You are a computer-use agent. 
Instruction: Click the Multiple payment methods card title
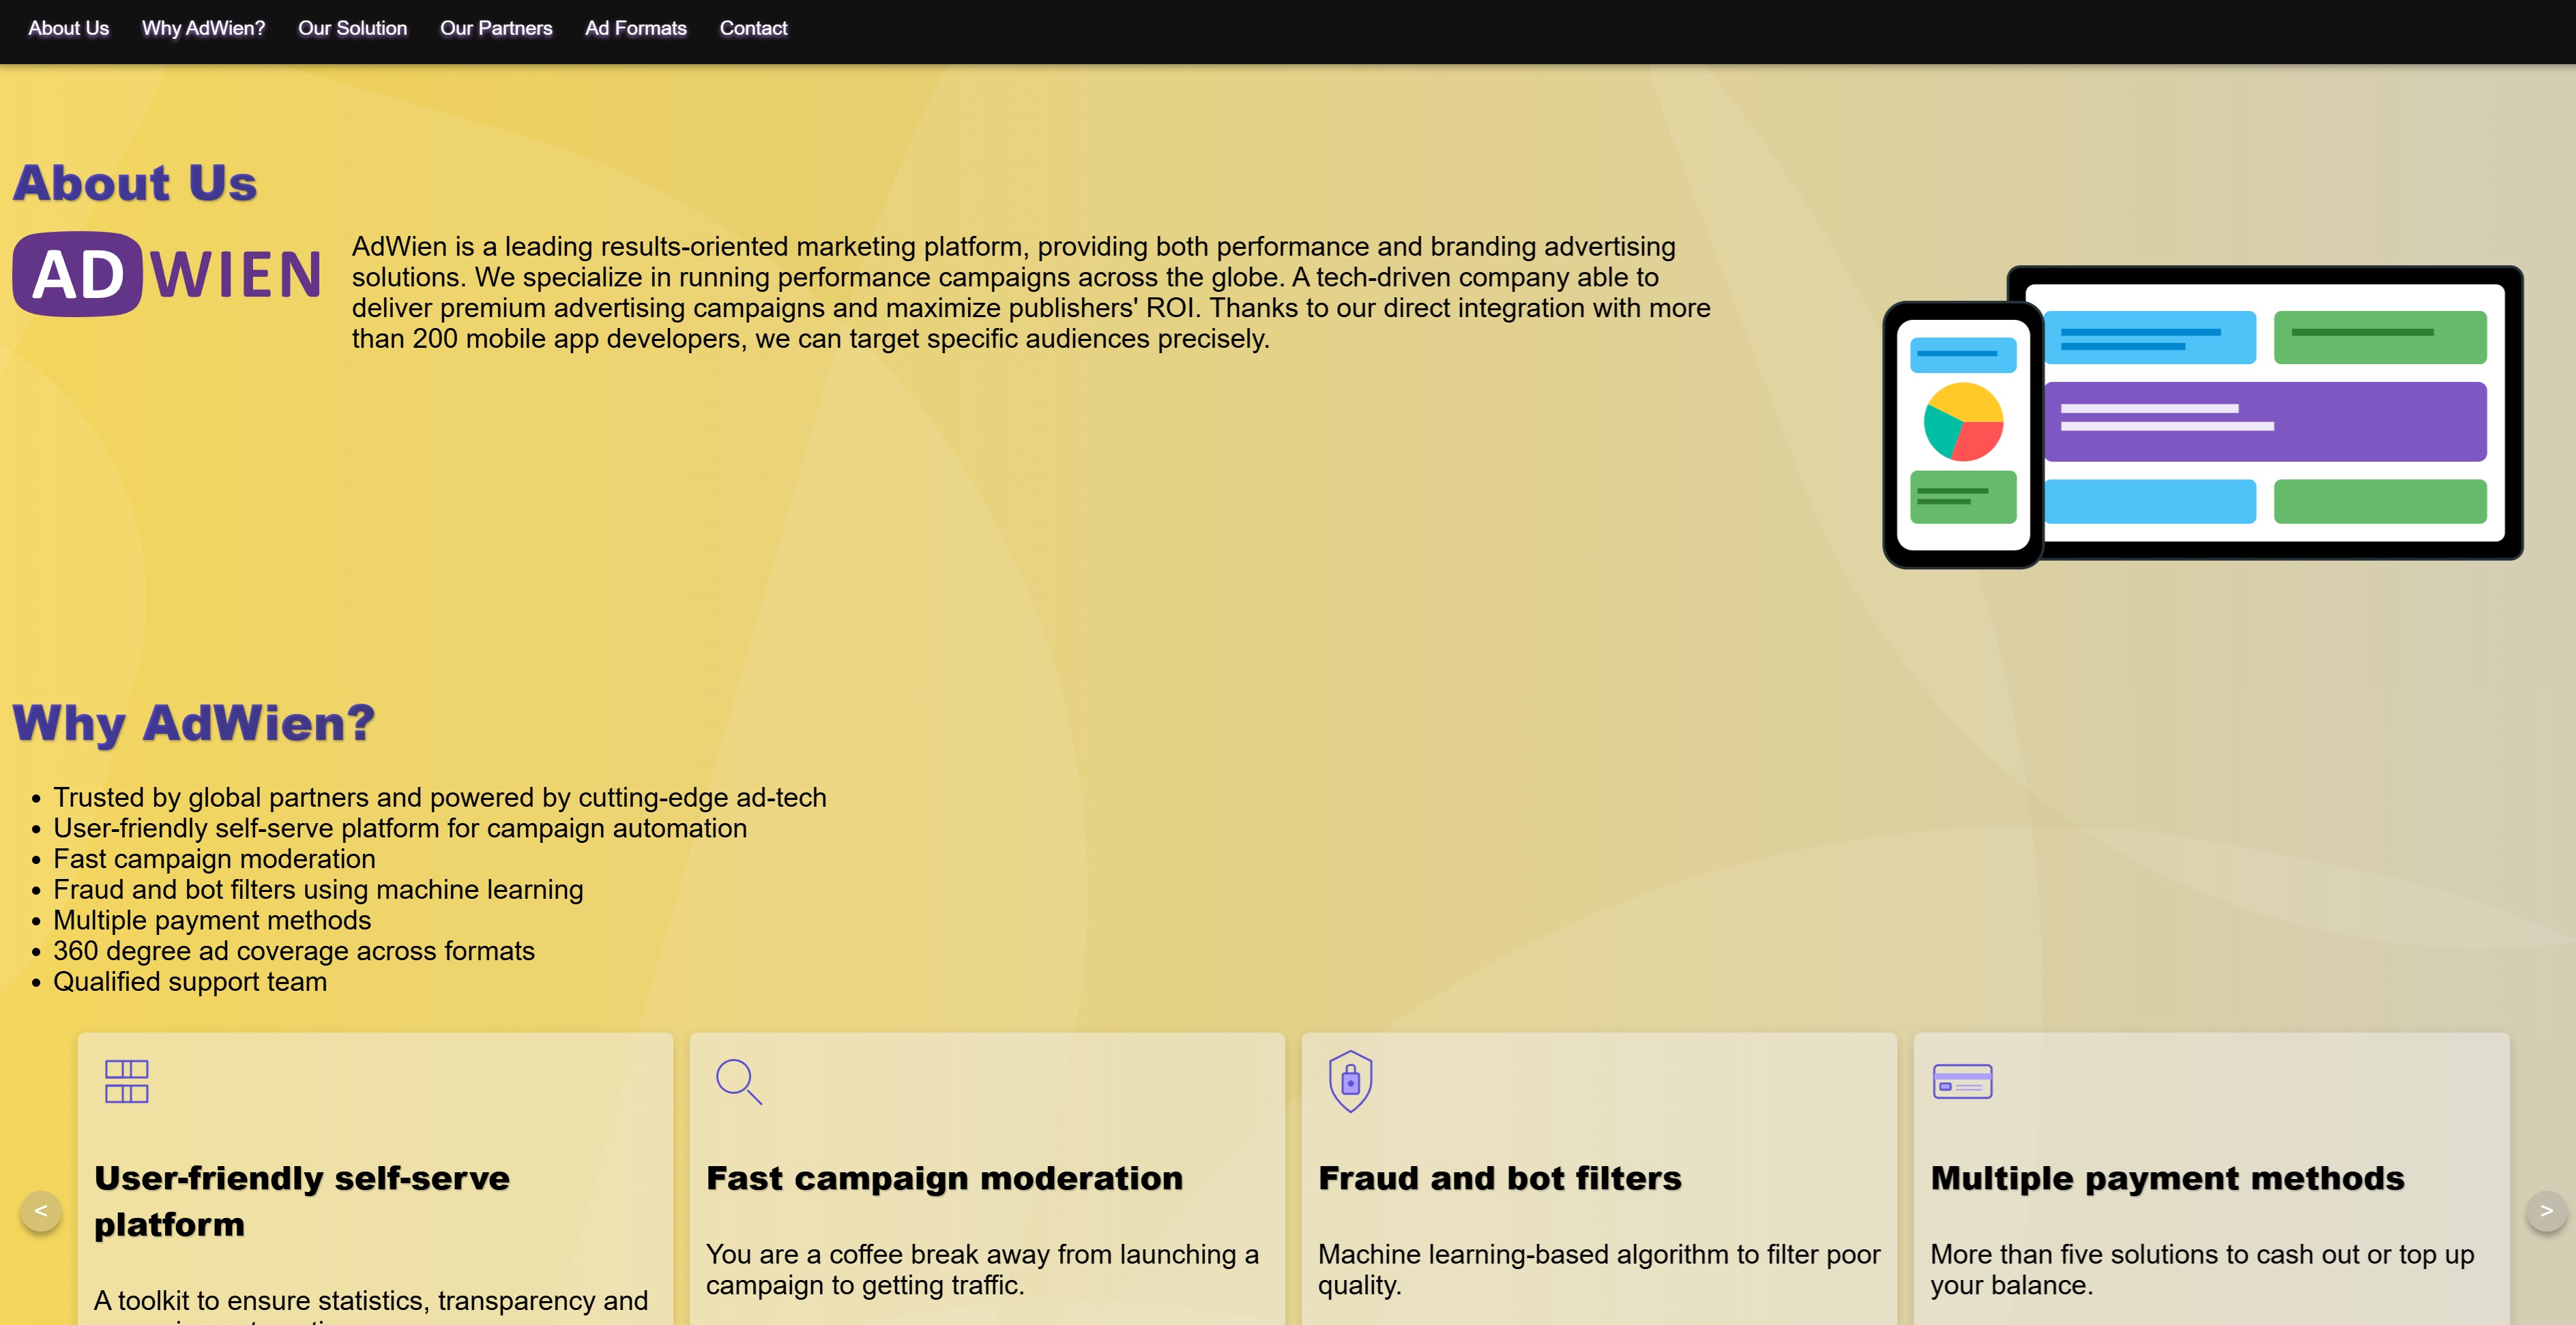2167,1178
